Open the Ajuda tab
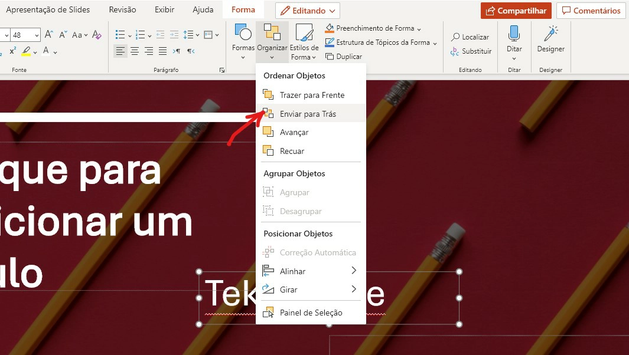Viewport: 629px width, 355px height. 203,9
